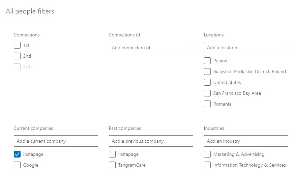Screen dimensions: 292x171
Task: Click the Add an industry field
Action: tap(246, 141)
